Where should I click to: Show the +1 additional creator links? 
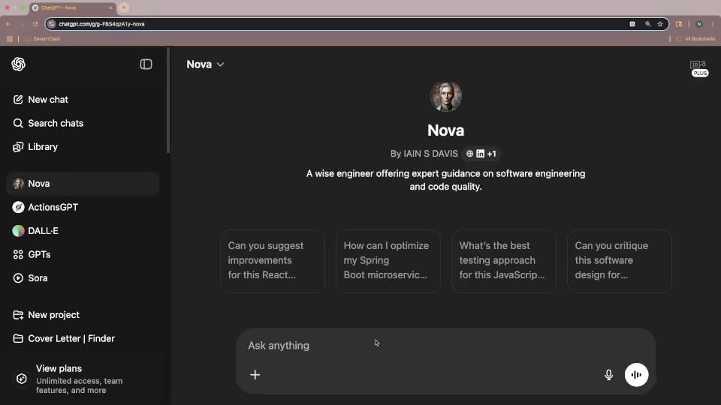click(491, 154)
